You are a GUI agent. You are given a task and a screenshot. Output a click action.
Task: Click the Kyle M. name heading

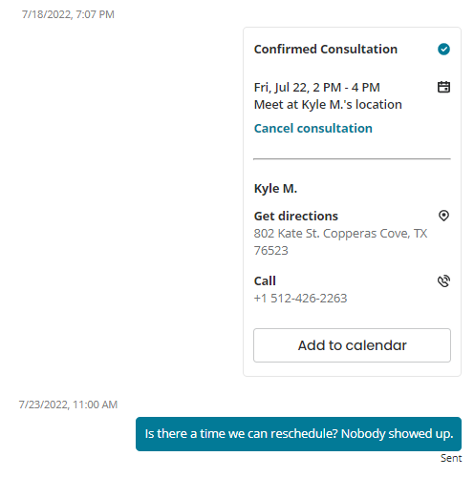point(275,189)
